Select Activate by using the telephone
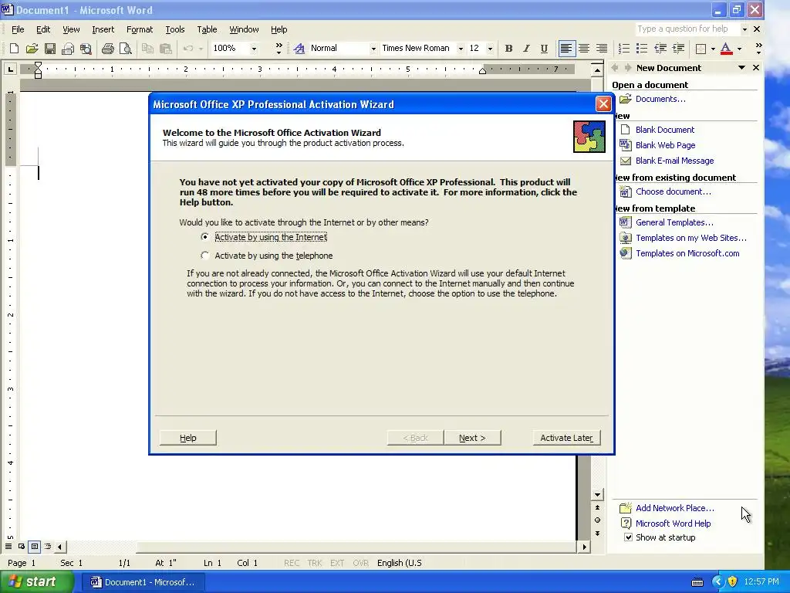The height and width of the screenshot is (593, 790). pyautogui.click(x=204, y=255)
